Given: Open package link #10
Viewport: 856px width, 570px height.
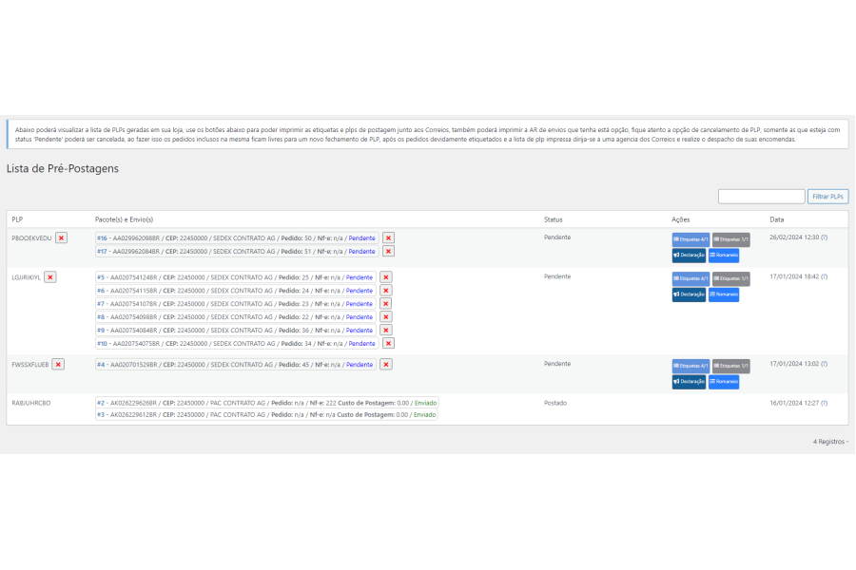Looking at the screenshot, I should (102, 344).
